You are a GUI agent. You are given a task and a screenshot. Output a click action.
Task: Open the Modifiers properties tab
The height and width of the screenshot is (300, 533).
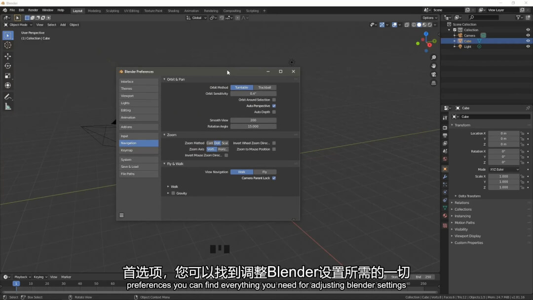[445, 177]
